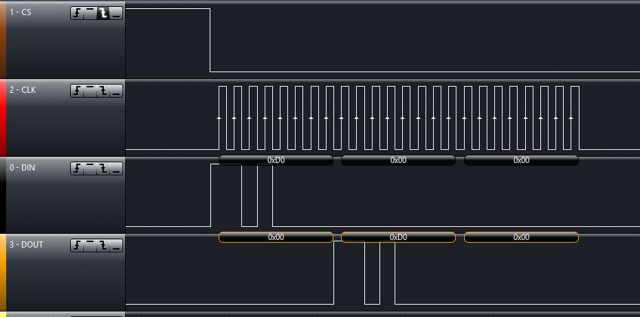Select the '1 - CS' channel label
The width and height of the screenshot is (640, 317).
[x=21, y=12]
